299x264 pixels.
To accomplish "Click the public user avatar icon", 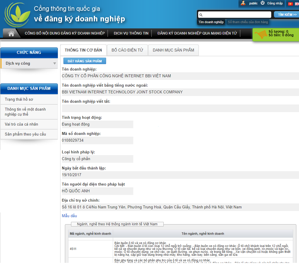I will click(243, 3).
